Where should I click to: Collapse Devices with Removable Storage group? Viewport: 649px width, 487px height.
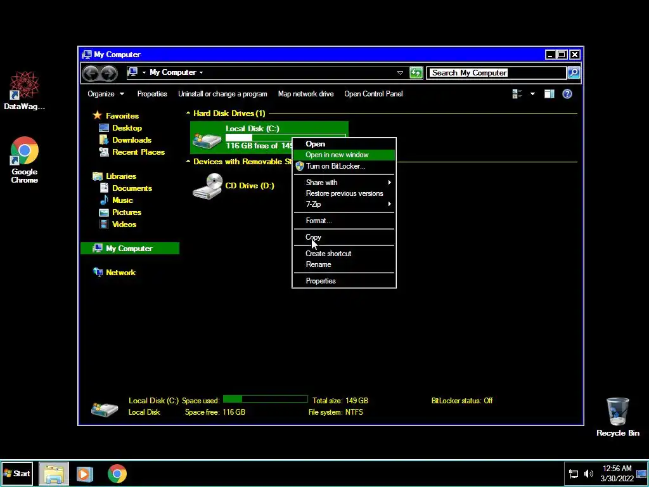[x=188, y=162]
